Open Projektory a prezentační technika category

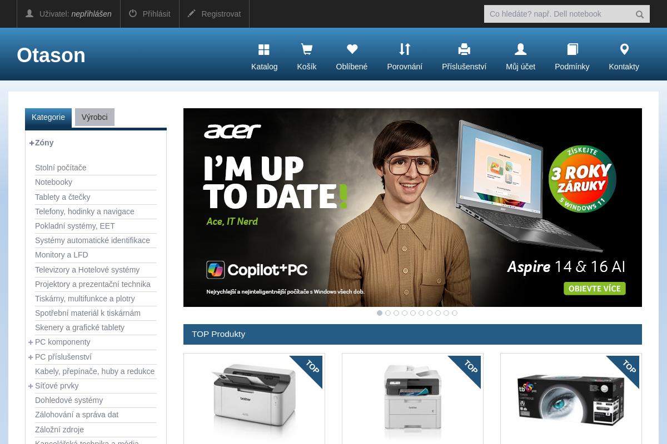[x=93, y=284]
